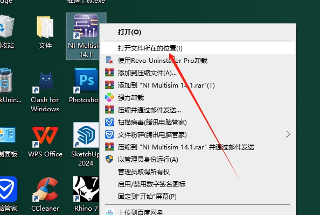This screenshot has width=320, height=215.
Task: Click colorful 强力卸载 clover icon
Action: (x=109, y=97)
